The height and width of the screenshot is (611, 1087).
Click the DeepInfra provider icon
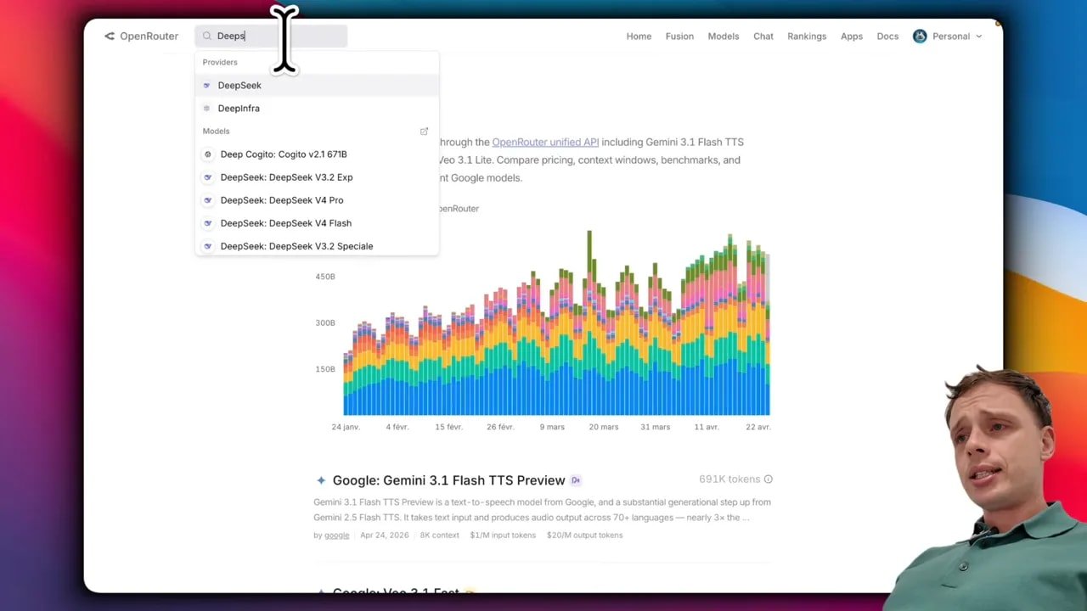click(206, 108)
